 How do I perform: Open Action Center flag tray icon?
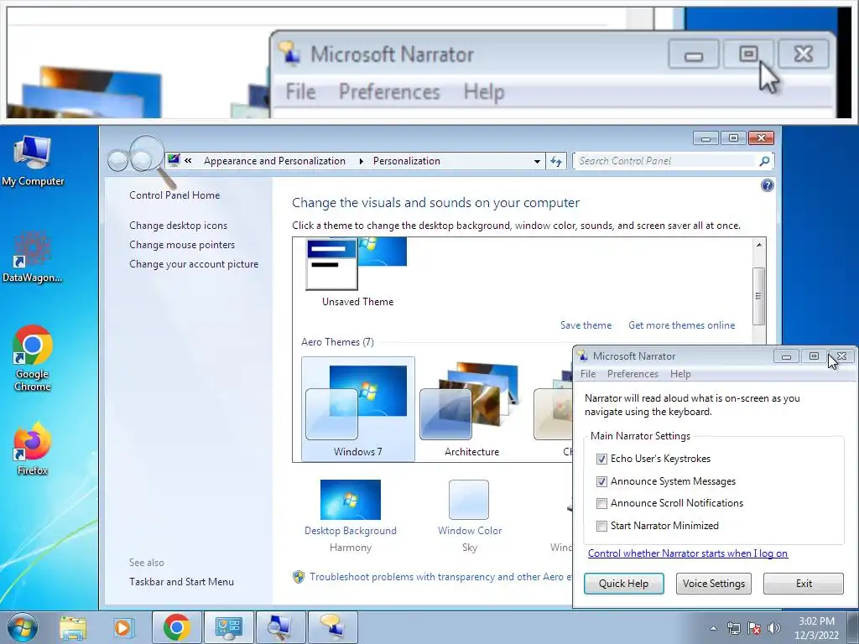(754, 628)
